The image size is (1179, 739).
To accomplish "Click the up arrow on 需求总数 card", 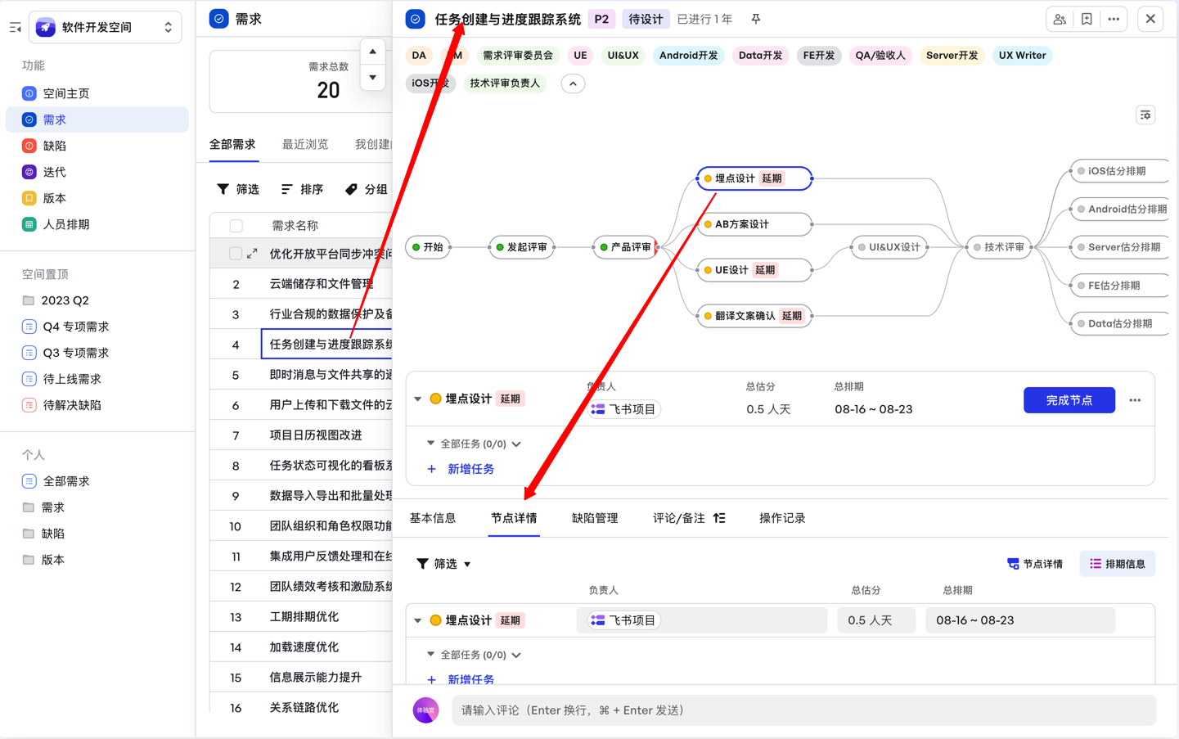I will pos(372,52).
